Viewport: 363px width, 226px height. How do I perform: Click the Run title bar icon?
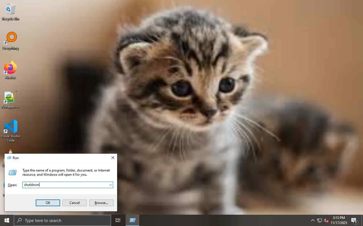[x=9, y=158]
